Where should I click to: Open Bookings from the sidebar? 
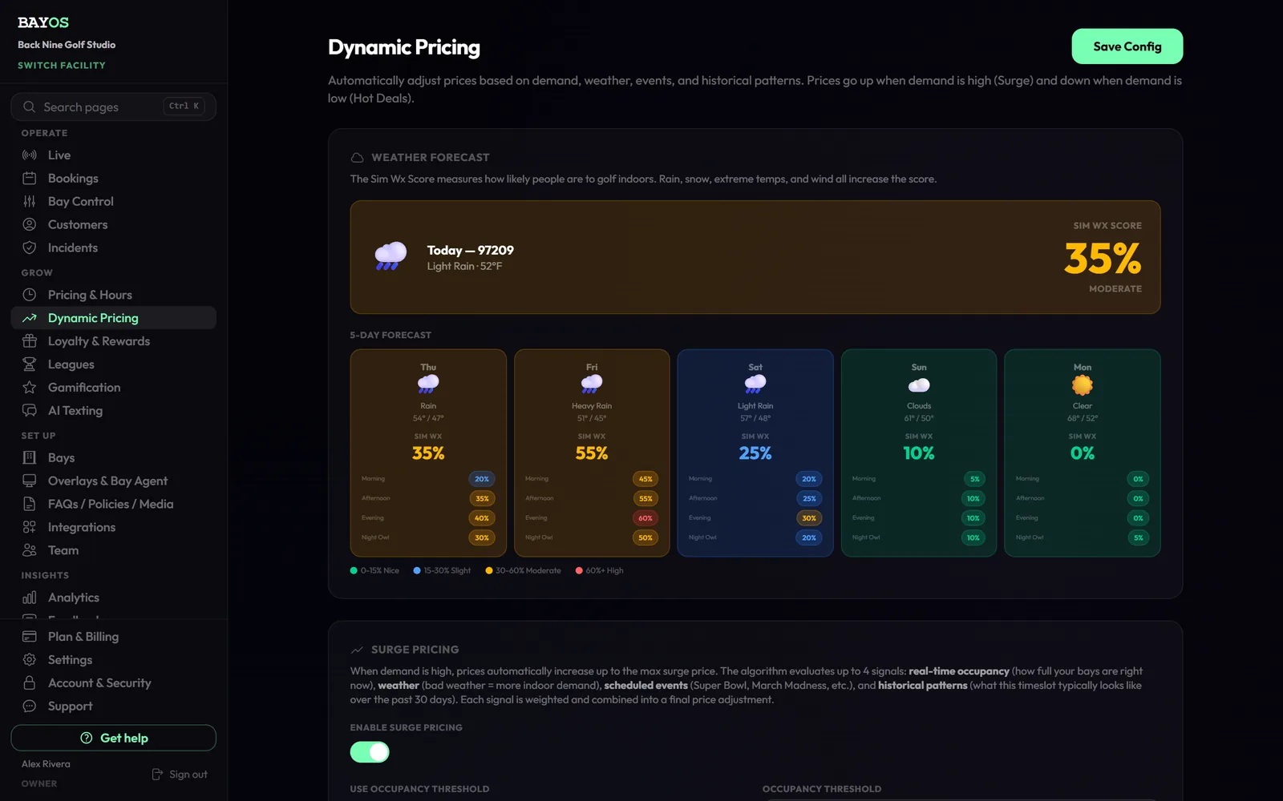(x=114, y=179)
